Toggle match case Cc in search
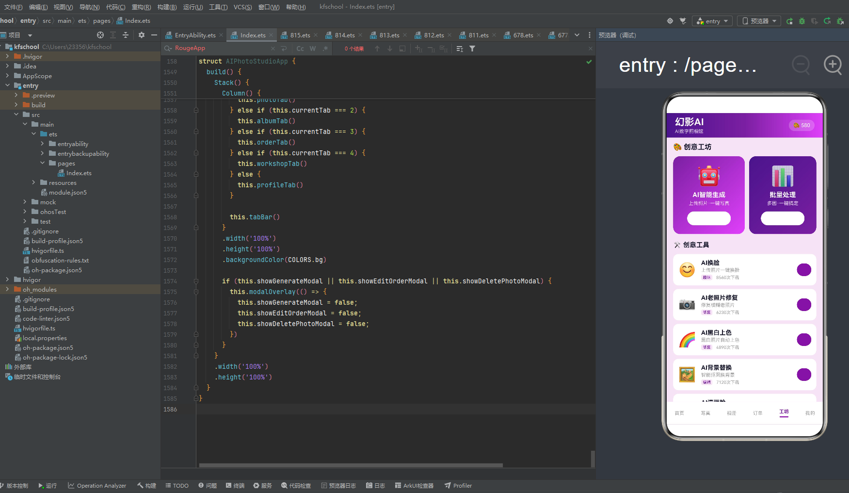The height and width of the screenshot is (493, 849). point(300,49)
